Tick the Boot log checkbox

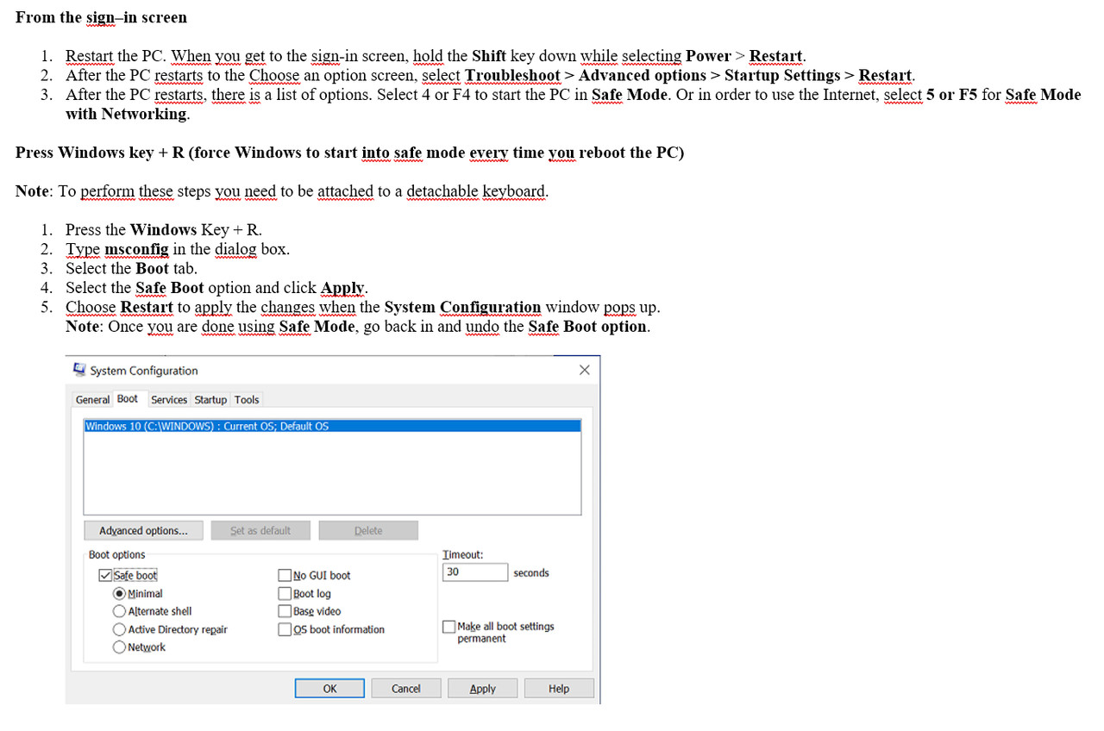285,593
